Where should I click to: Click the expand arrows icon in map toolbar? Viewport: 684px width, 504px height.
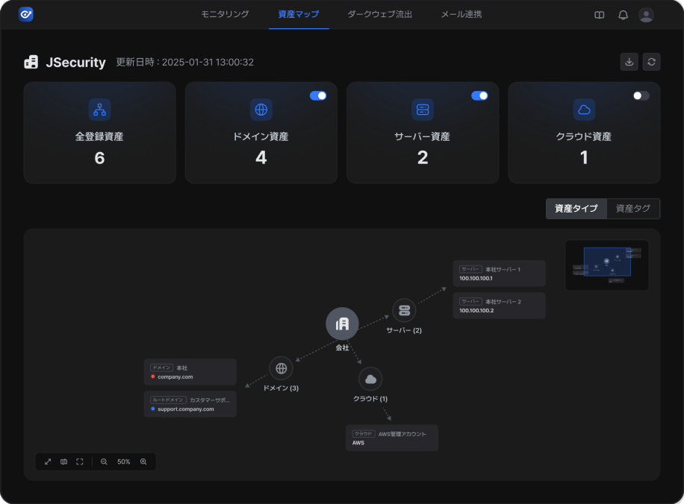click(x=48, y=462)
